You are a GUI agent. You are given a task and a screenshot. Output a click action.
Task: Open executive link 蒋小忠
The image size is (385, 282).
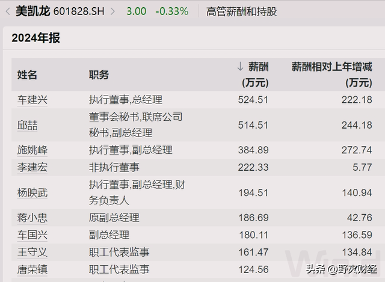32,218
